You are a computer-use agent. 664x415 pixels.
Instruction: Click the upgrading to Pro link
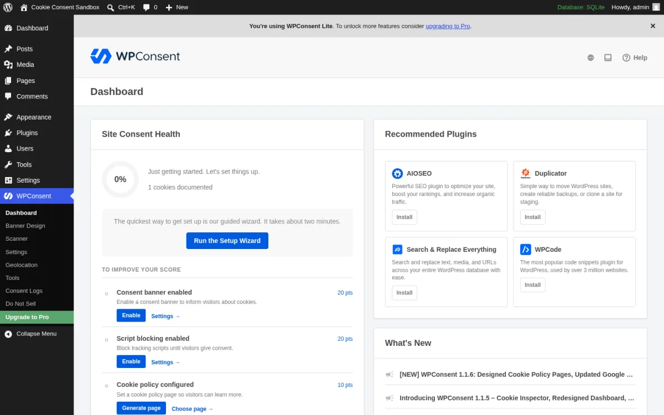(448, 26)
